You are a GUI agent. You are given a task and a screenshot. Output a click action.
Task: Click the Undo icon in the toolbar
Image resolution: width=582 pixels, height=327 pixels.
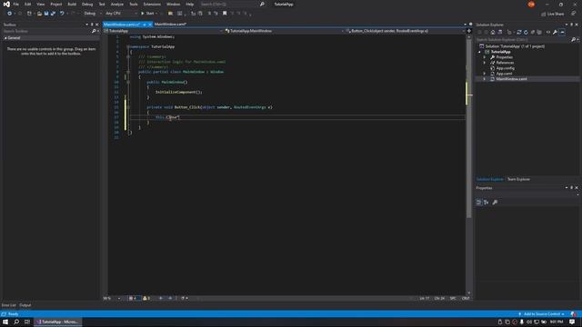(62, 14)
